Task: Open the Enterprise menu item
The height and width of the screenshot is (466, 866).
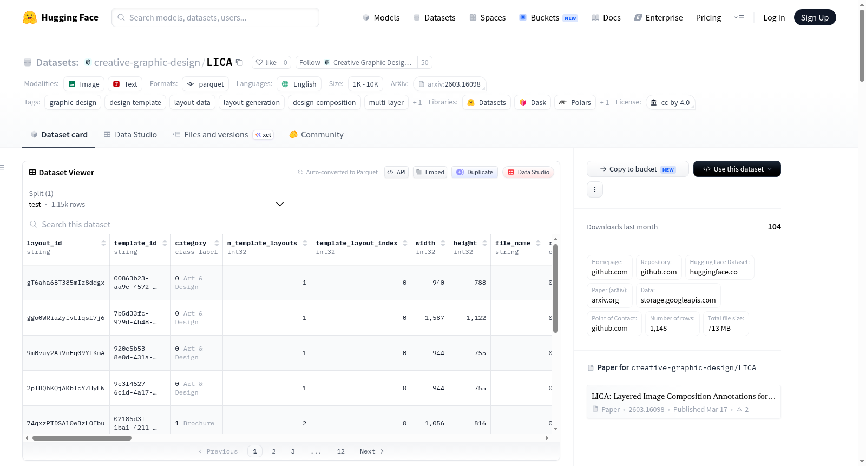Action: pos(658,17)
